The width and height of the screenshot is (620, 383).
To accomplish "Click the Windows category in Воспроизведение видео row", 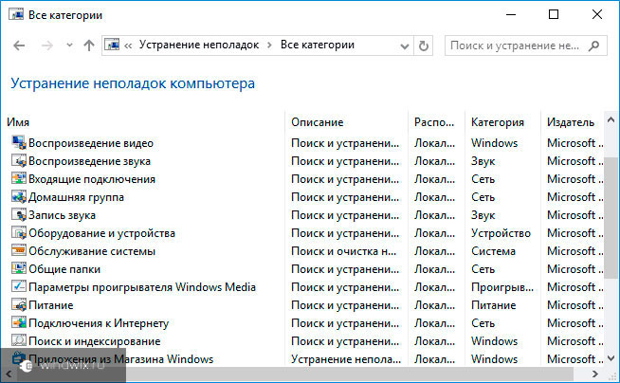I will tap(494, 143).
